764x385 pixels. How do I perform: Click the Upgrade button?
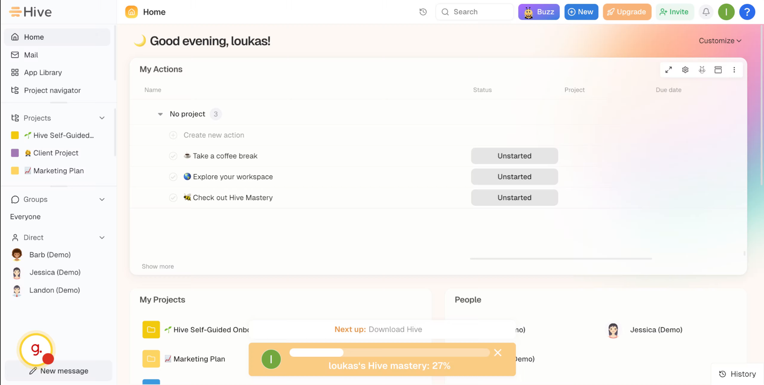tap(627, 12)
